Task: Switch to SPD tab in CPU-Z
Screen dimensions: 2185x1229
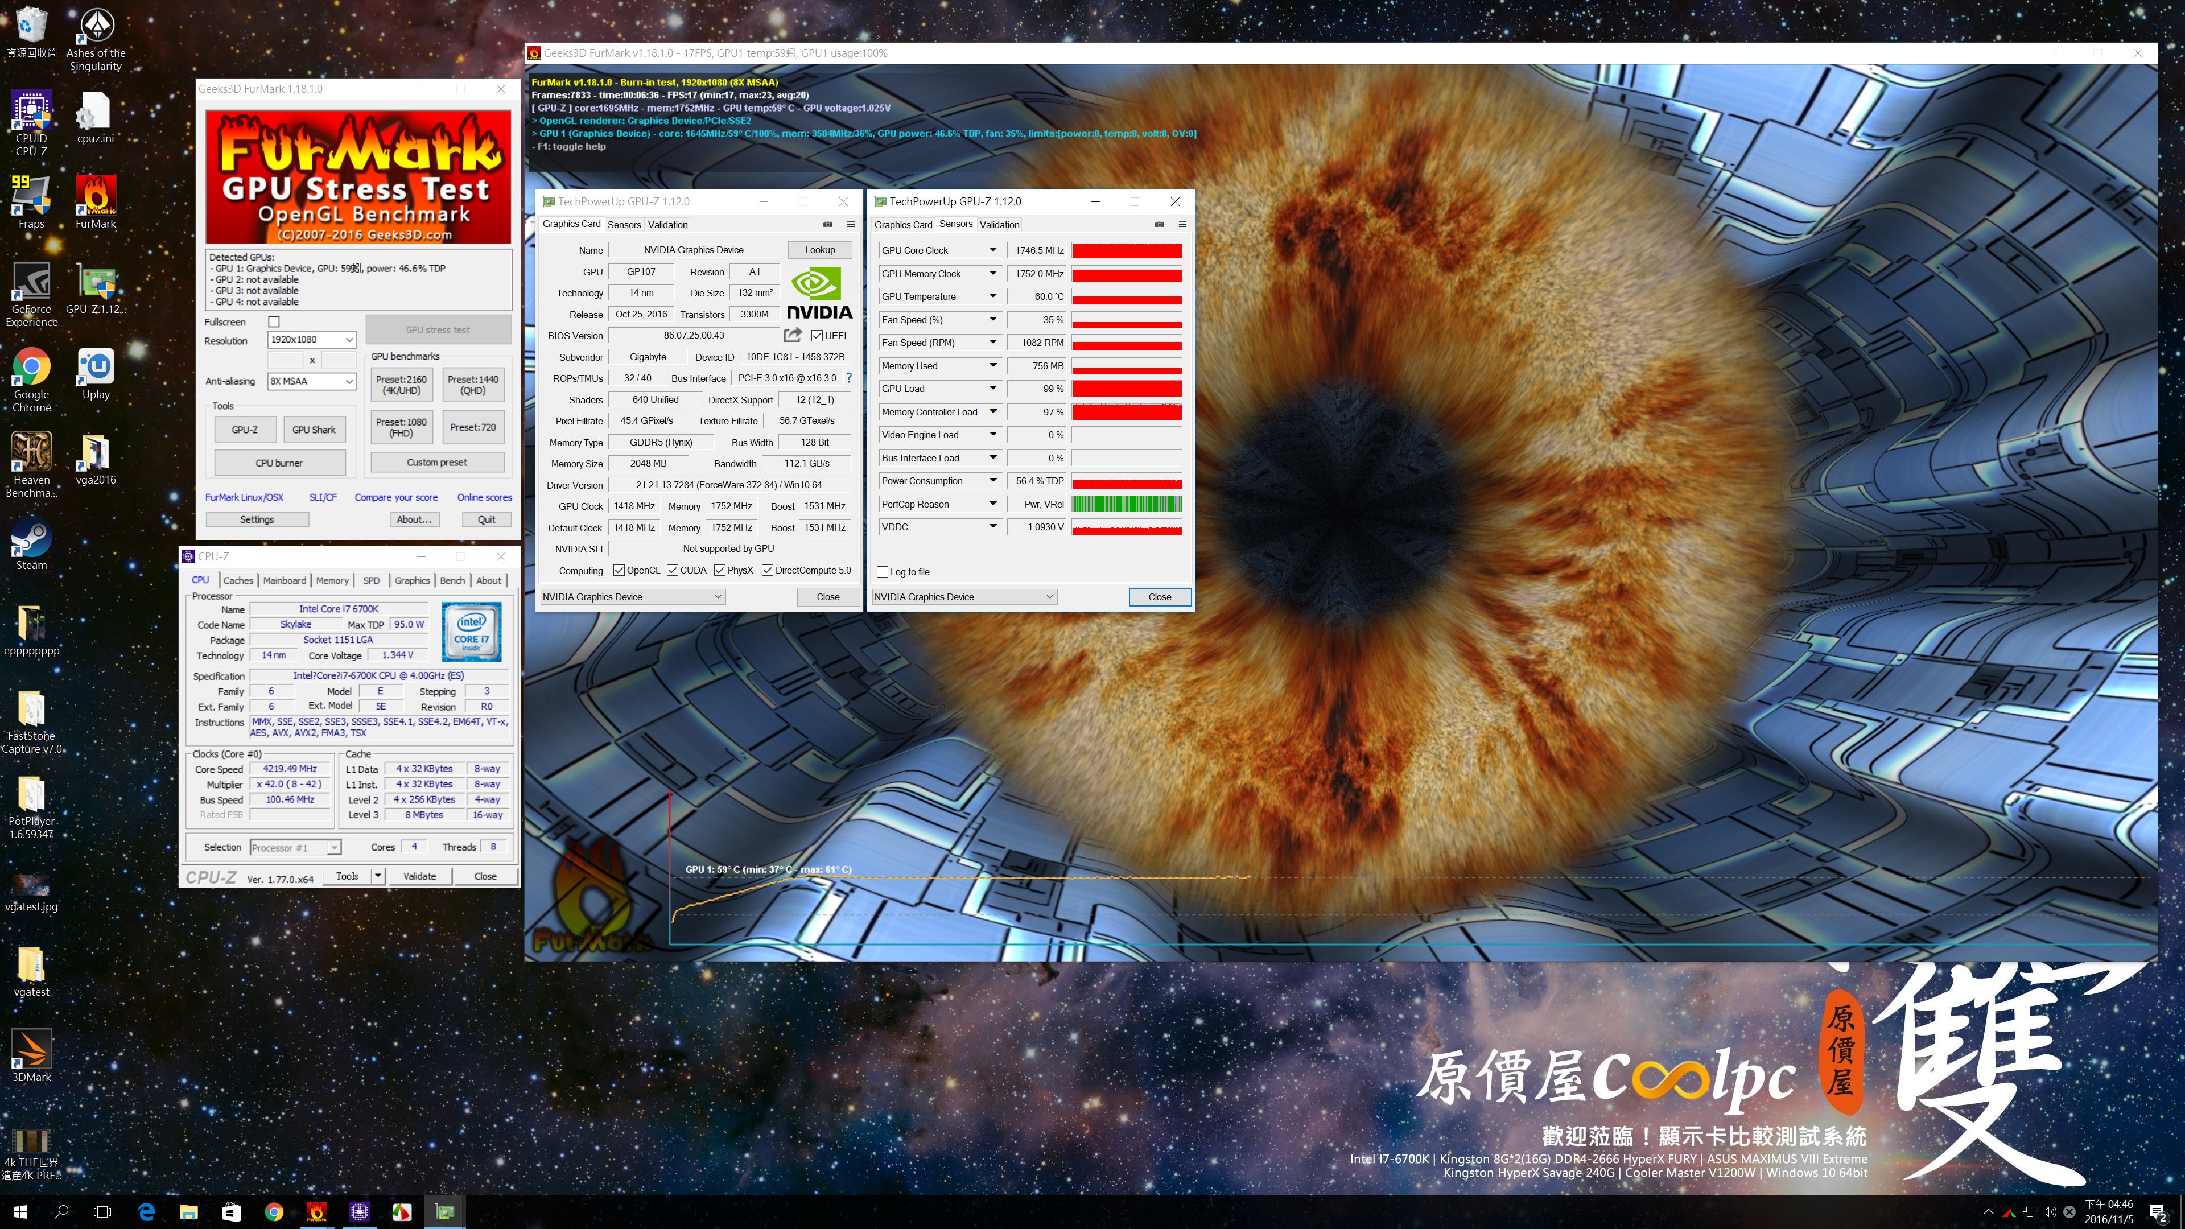Action: click(x=372, y=580)
